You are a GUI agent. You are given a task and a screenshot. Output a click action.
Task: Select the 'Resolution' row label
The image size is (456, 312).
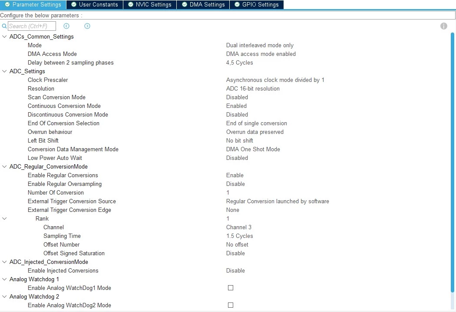tap(41, 89)
